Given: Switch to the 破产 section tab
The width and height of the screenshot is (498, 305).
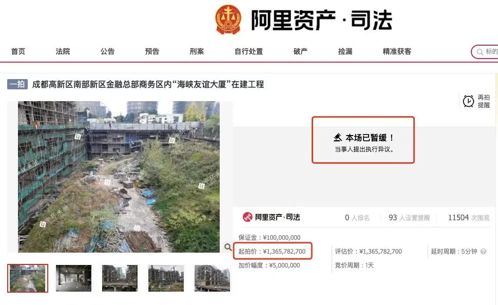Looking at the screenshot, I should coord(300,51).
